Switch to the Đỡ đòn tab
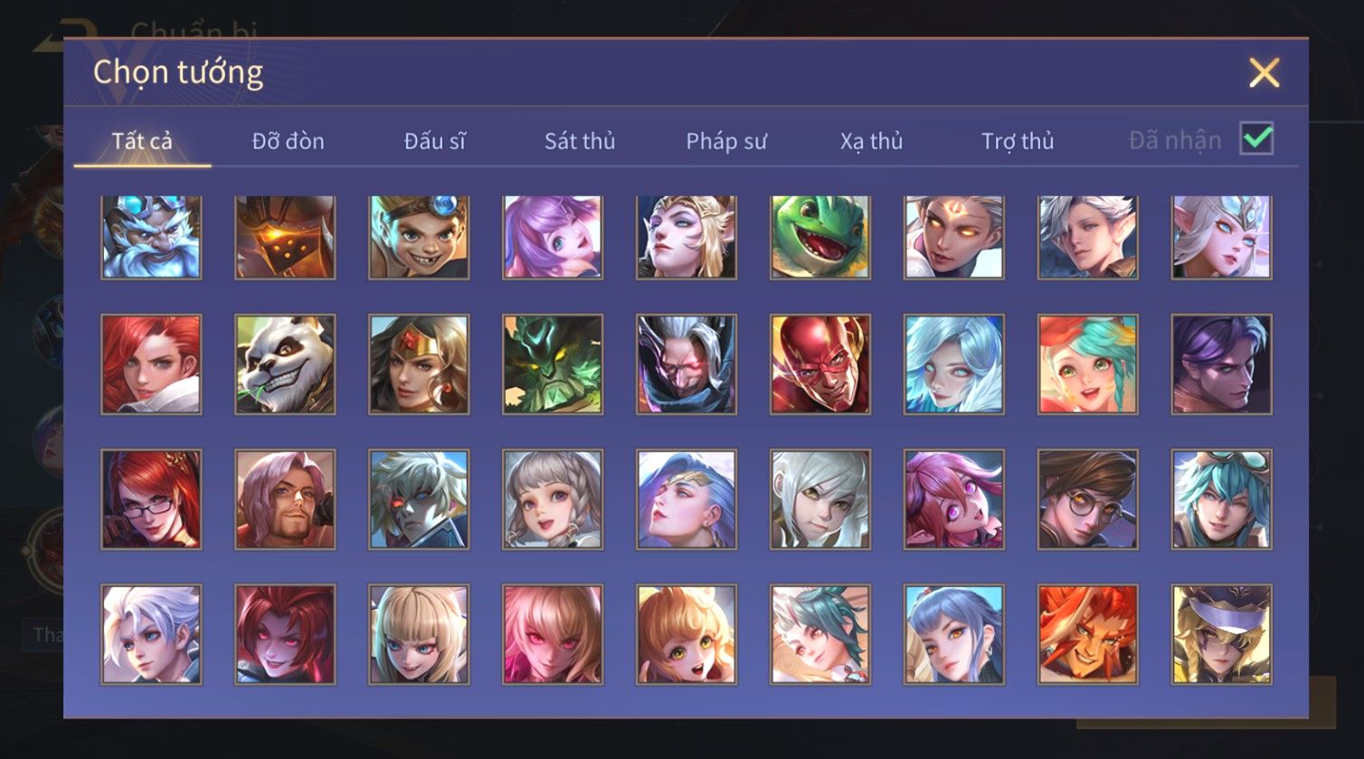The image size is (1364, 759). click(x=288, y=141)
